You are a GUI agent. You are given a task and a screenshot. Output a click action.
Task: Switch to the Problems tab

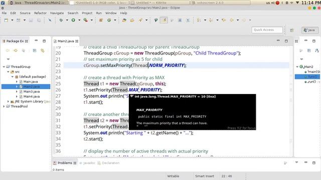[x=65, y=163]
